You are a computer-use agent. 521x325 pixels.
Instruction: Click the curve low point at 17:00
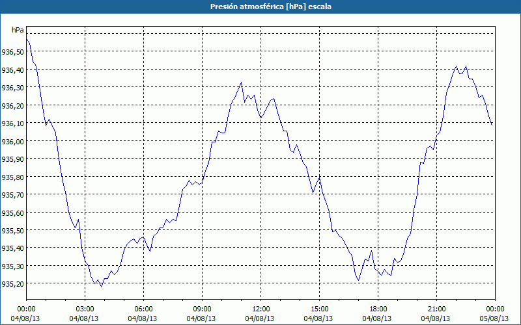pyautogui.click(x=358, y=280)
